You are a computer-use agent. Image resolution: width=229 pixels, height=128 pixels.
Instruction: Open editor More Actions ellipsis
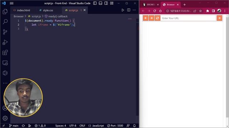tap(134, 10)
